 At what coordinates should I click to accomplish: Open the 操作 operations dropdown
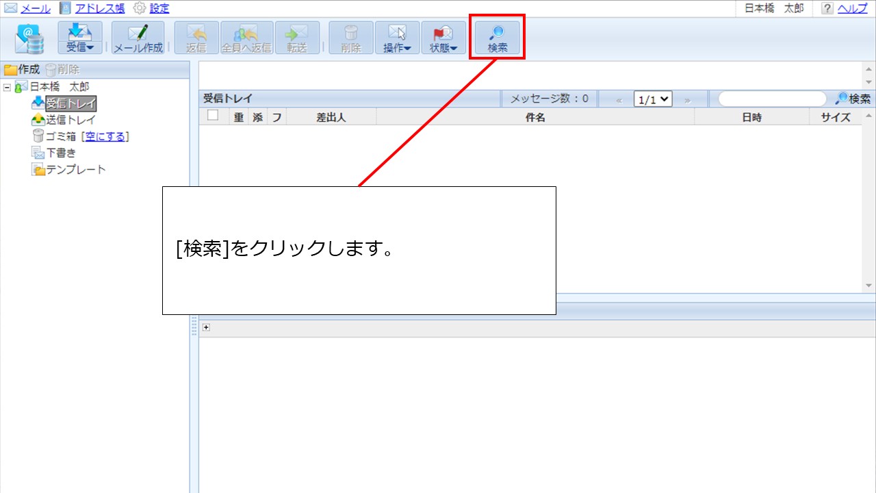click(x=397, y=37)
